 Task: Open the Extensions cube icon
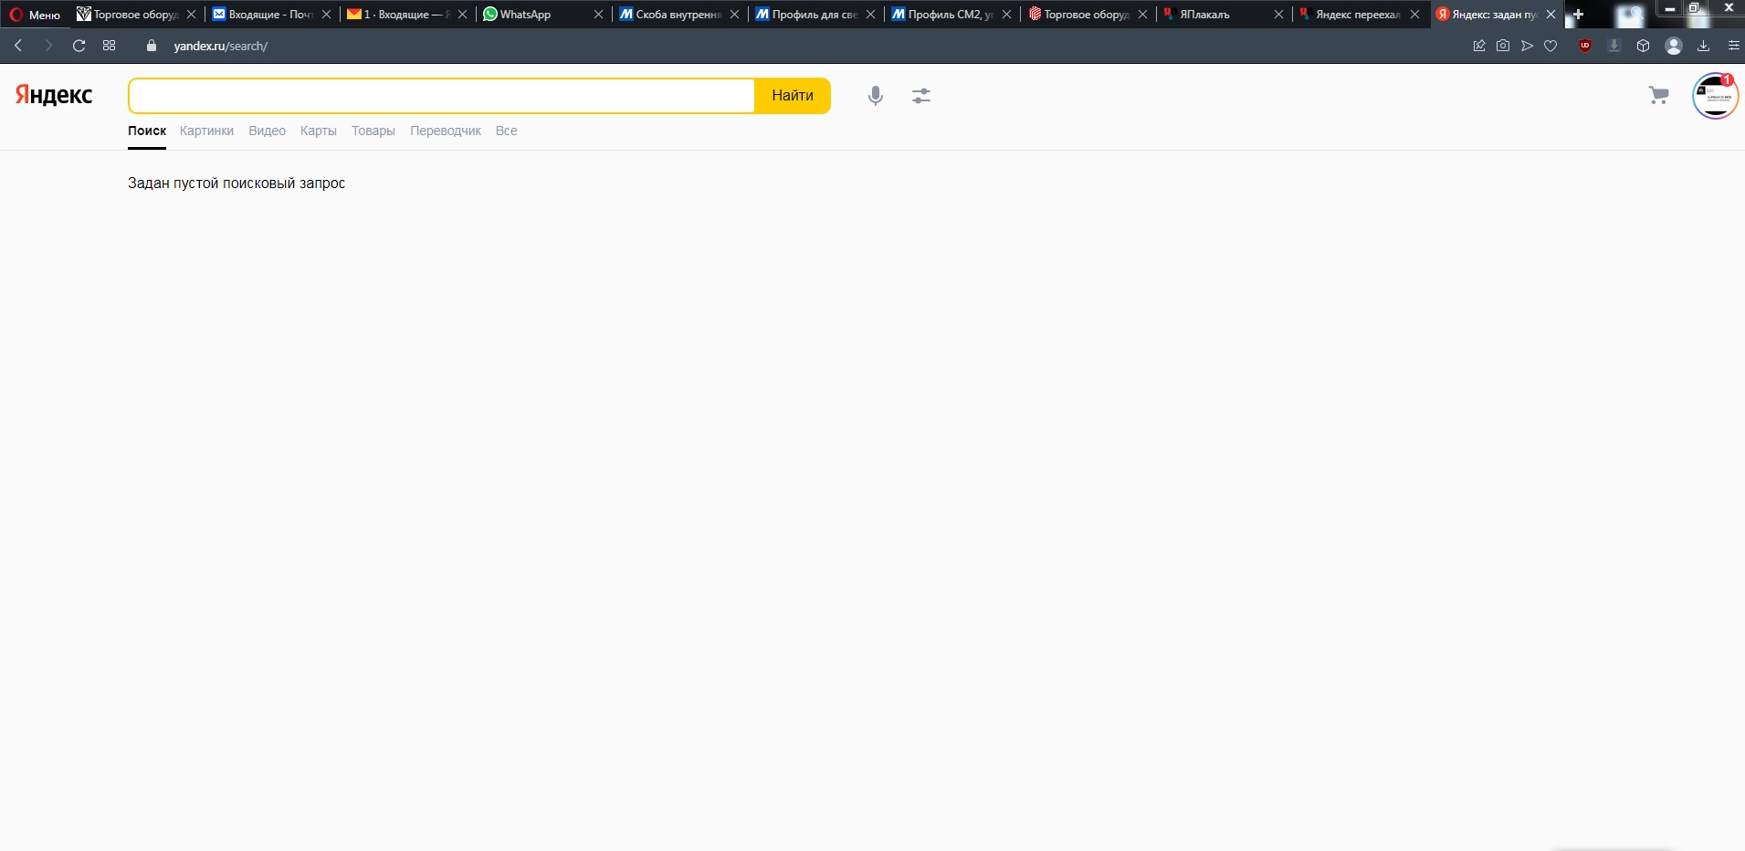[x=1644, y=46]
